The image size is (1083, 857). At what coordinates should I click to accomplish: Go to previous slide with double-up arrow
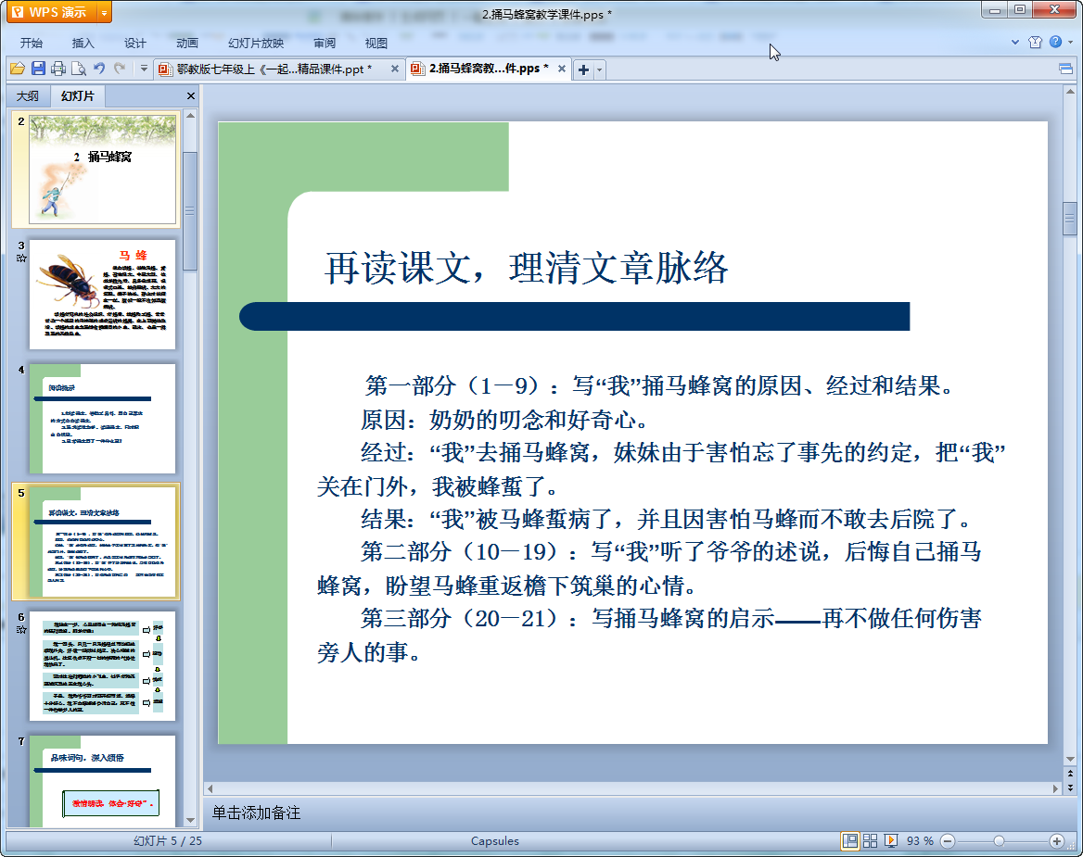(1070, 774)
